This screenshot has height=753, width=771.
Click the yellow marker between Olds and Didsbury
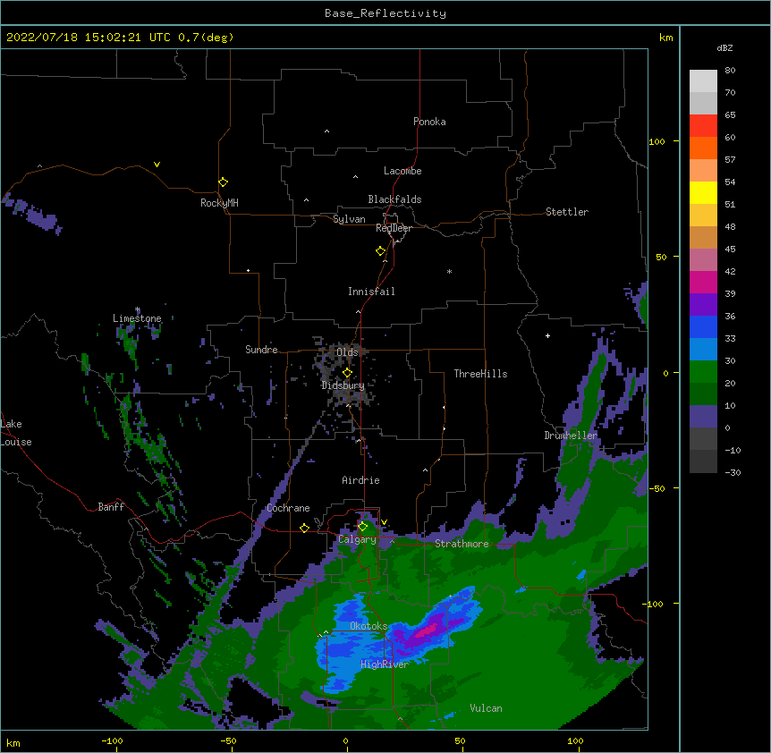(347, 372)
